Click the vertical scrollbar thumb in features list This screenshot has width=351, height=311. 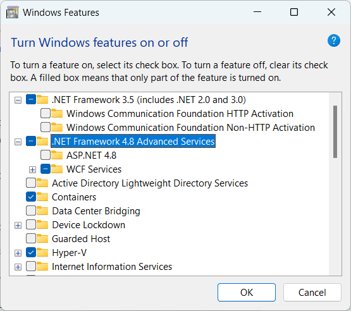click(x=335, y=131)
